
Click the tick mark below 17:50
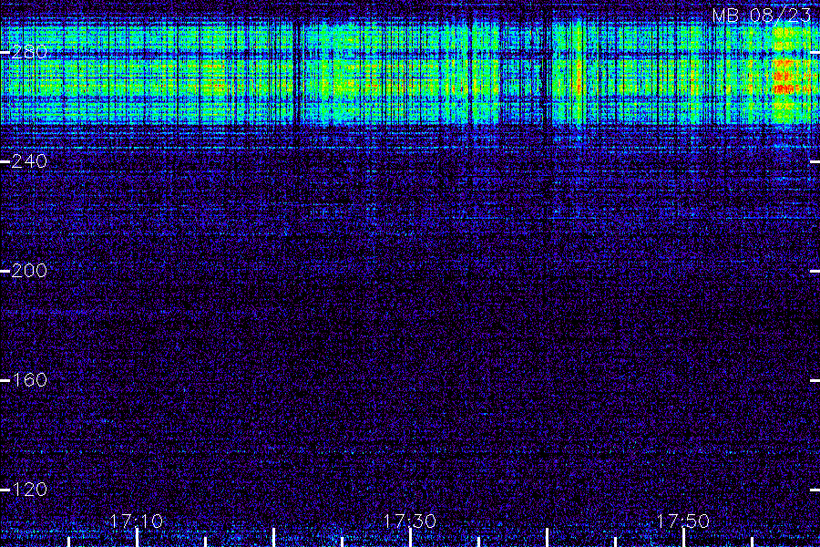tap(683, 538)
